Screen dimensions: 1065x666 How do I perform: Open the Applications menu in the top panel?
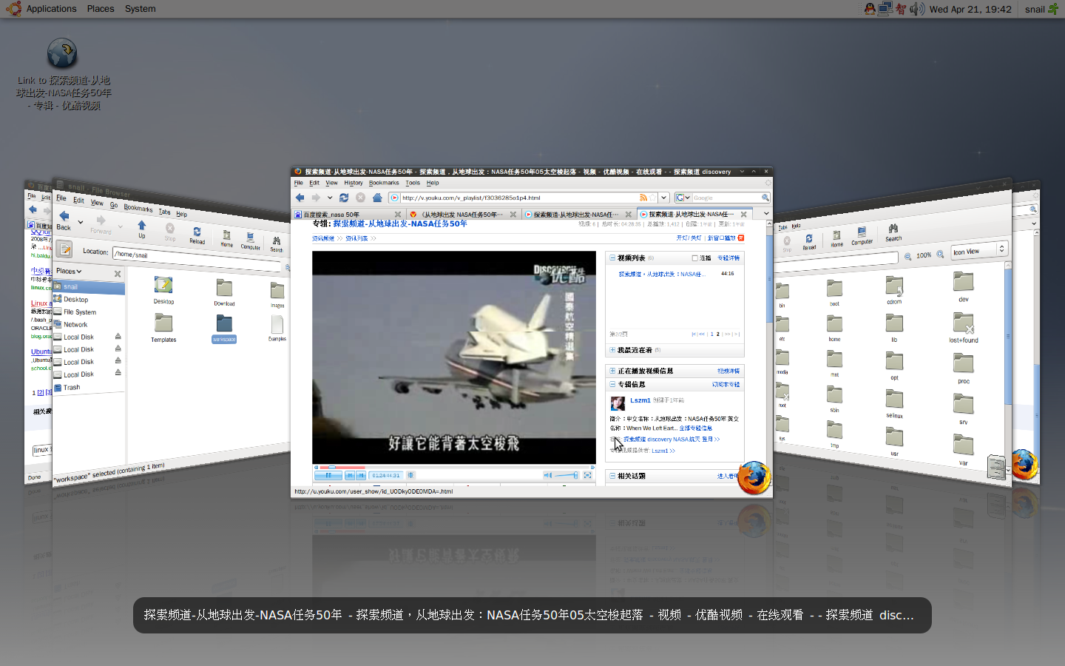point(51,9)
